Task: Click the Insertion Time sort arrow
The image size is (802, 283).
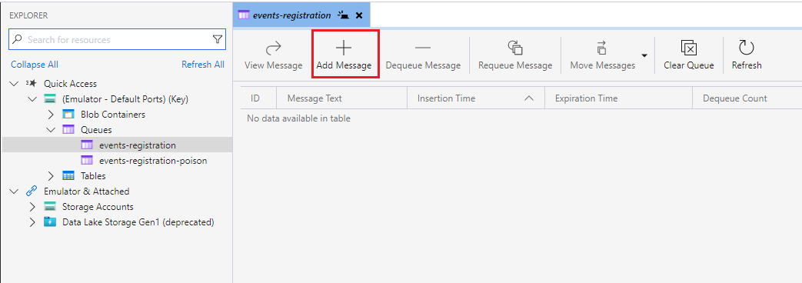Action: click(529, 98)
